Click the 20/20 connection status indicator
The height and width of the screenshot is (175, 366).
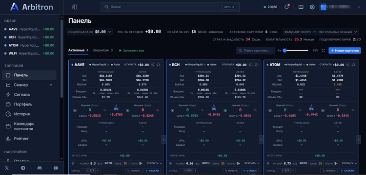[x=270, y=7]
